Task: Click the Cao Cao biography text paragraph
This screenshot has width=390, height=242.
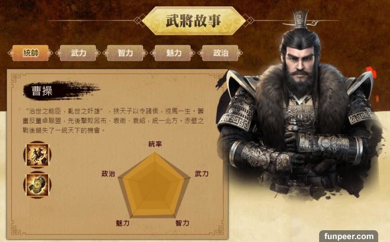Action: coord(113,121)
